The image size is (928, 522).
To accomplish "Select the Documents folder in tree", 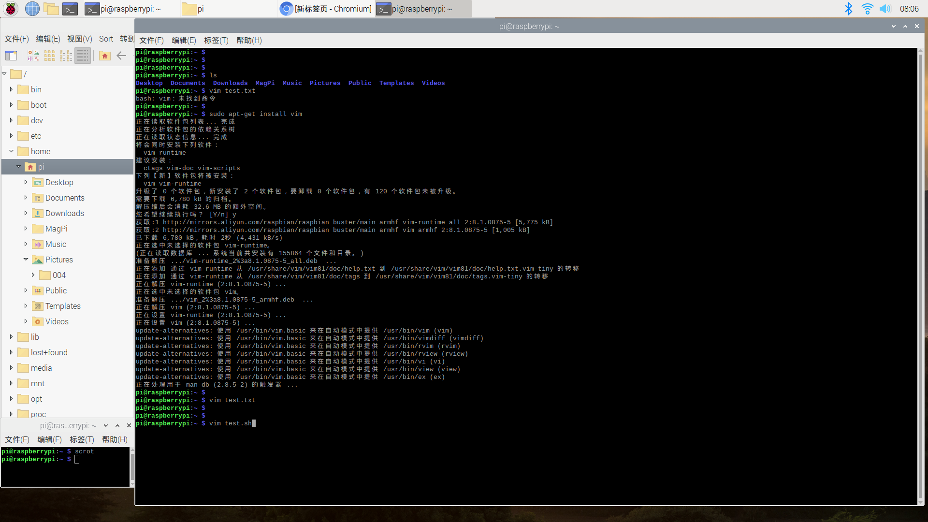I will click(x=64, y=198).
